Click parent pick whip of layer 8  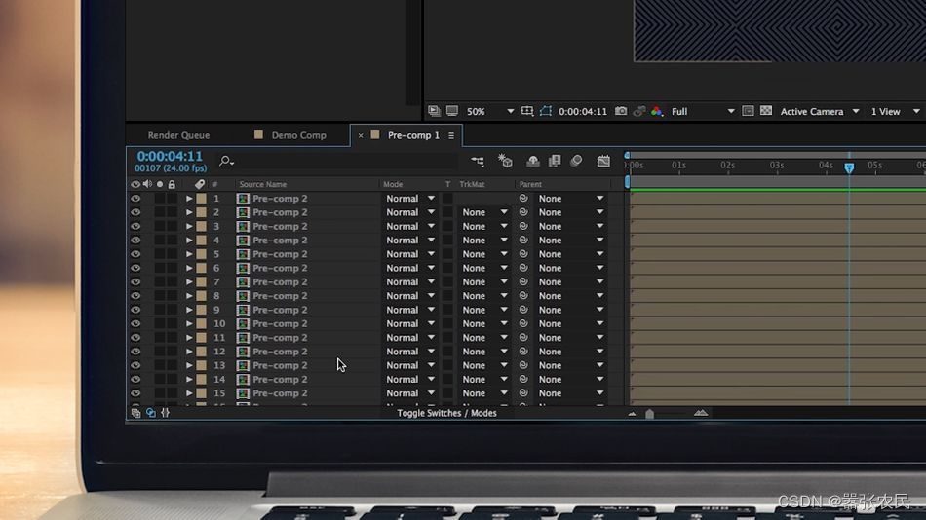click(523, 296)
